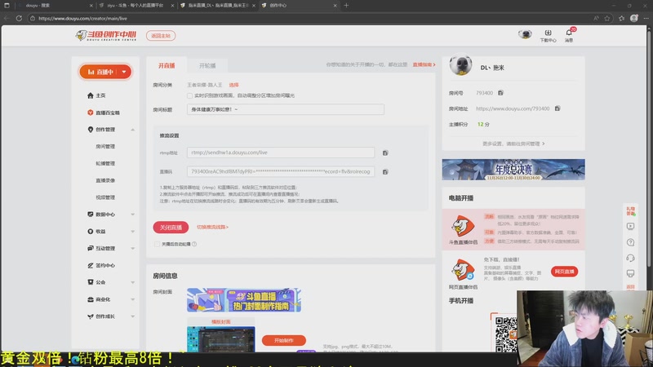Screen dimensions: 653x367
Task: Click the 斗鱼创作中心 logo
Action: [106, 35]
